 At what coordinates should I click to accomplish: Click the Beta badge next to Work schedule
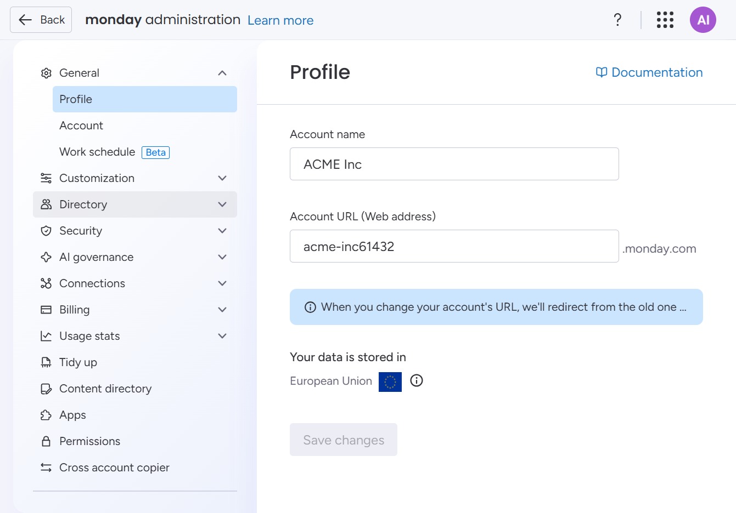coord(156,152)
